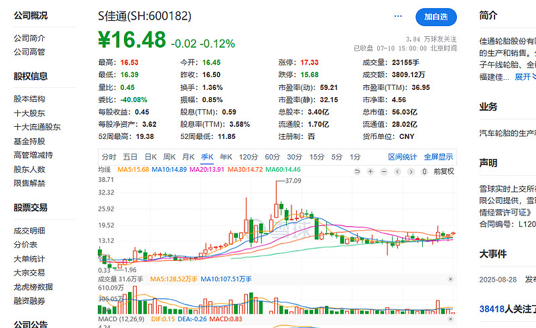Open 成交明细 in sidebar

point(29,231)
